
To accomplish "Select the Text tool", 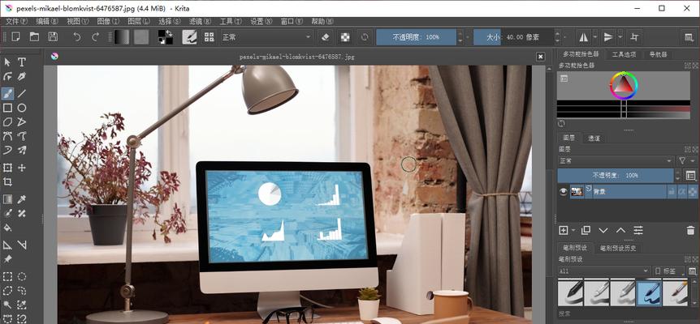I will 21,62.
